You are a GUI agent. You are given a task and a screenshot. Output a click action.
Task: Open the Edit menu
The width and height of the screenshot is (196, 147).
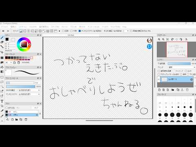(x=13, y=27)
